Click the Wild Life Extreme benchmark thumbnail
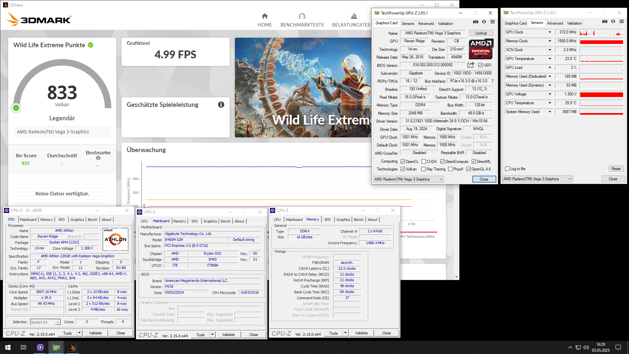 coord(303,88)
